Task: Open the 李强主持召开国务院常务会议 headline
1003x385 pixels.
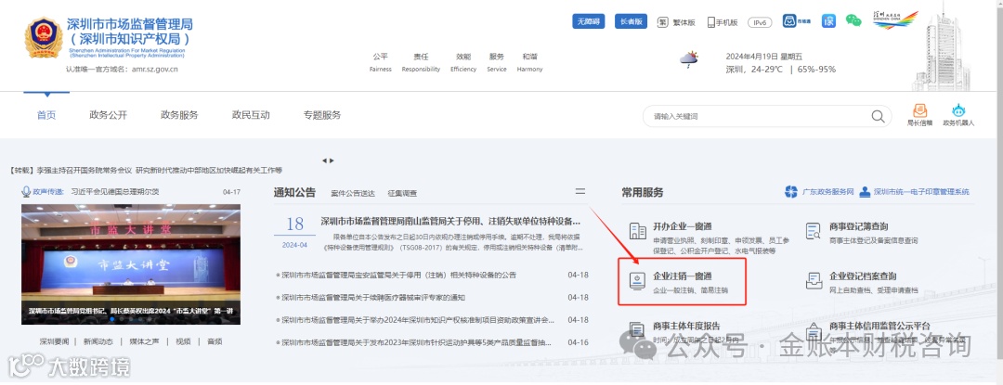Action: [146, 170]
